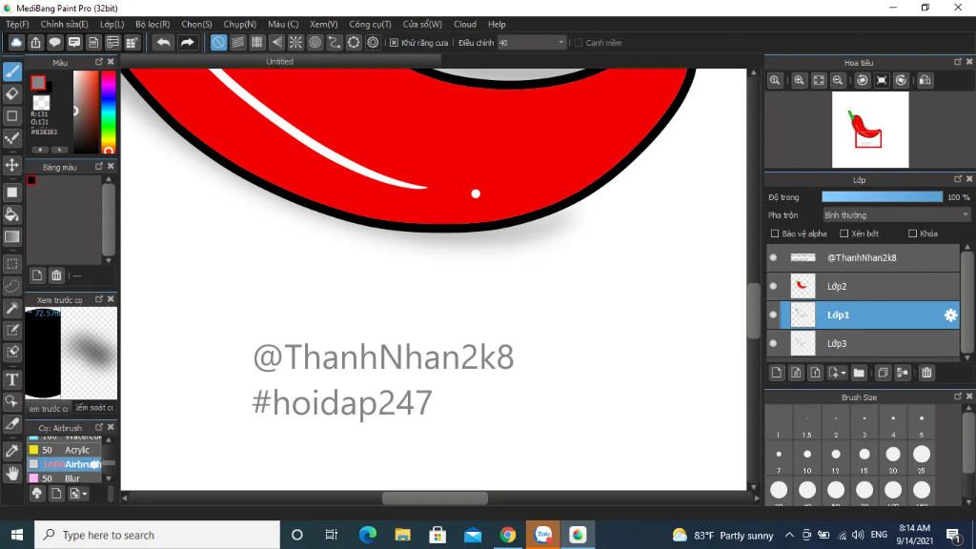
Task: Open Google Chrome from the taskbar
Action: tap(508, 535)
